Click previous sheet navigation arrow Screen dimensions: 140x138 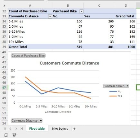(x=10, y=129)
